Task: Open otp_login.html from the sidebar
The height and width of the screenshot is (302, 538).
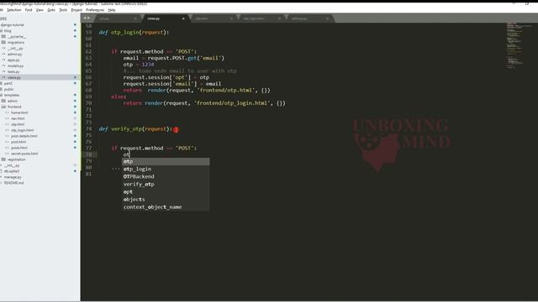Action: pyautogui.click(x=23, y=130)
